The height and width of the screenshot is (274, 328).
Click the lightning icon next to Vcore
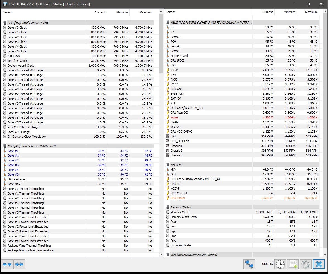click(167, 117)
